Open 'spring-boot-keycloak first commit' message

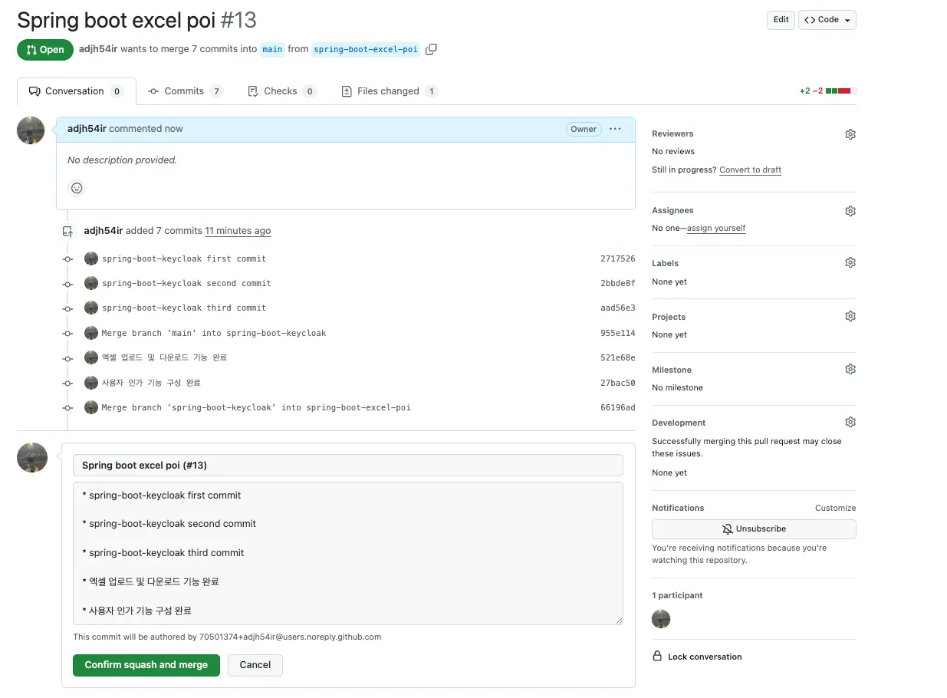(184, 259)
